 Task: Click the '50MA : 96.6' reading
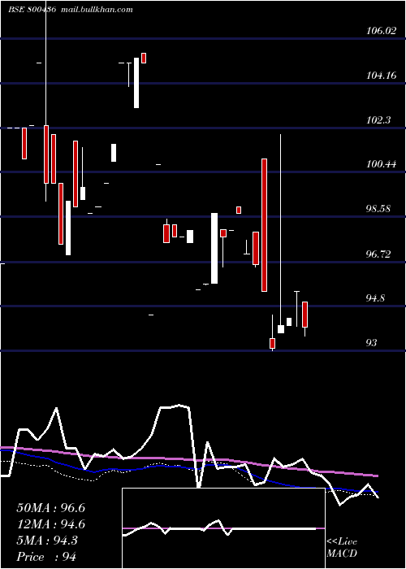click(x=50, y=508)
